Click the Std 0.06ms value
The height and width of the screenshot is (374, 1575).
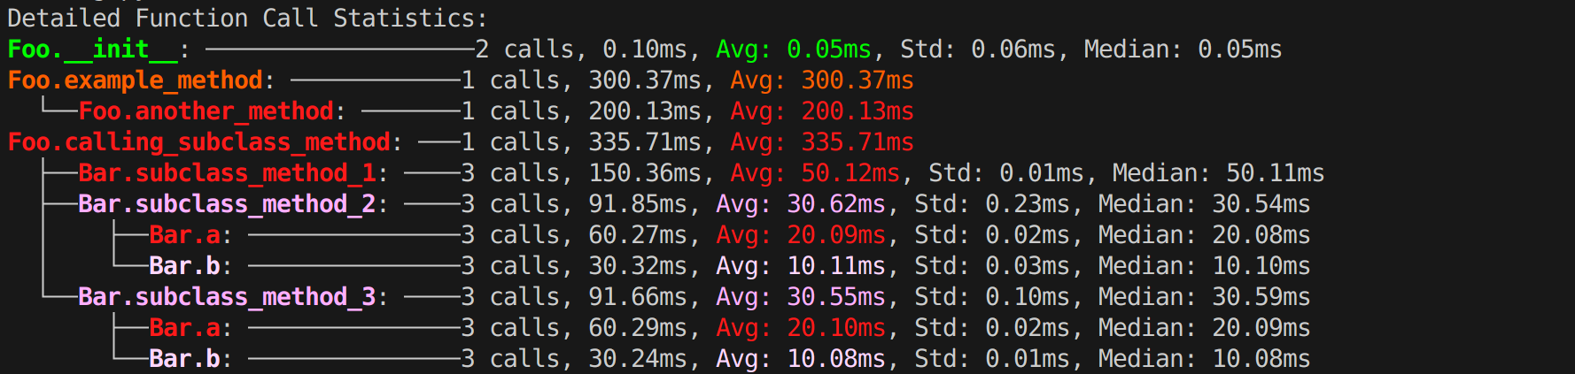point(1013,50)
